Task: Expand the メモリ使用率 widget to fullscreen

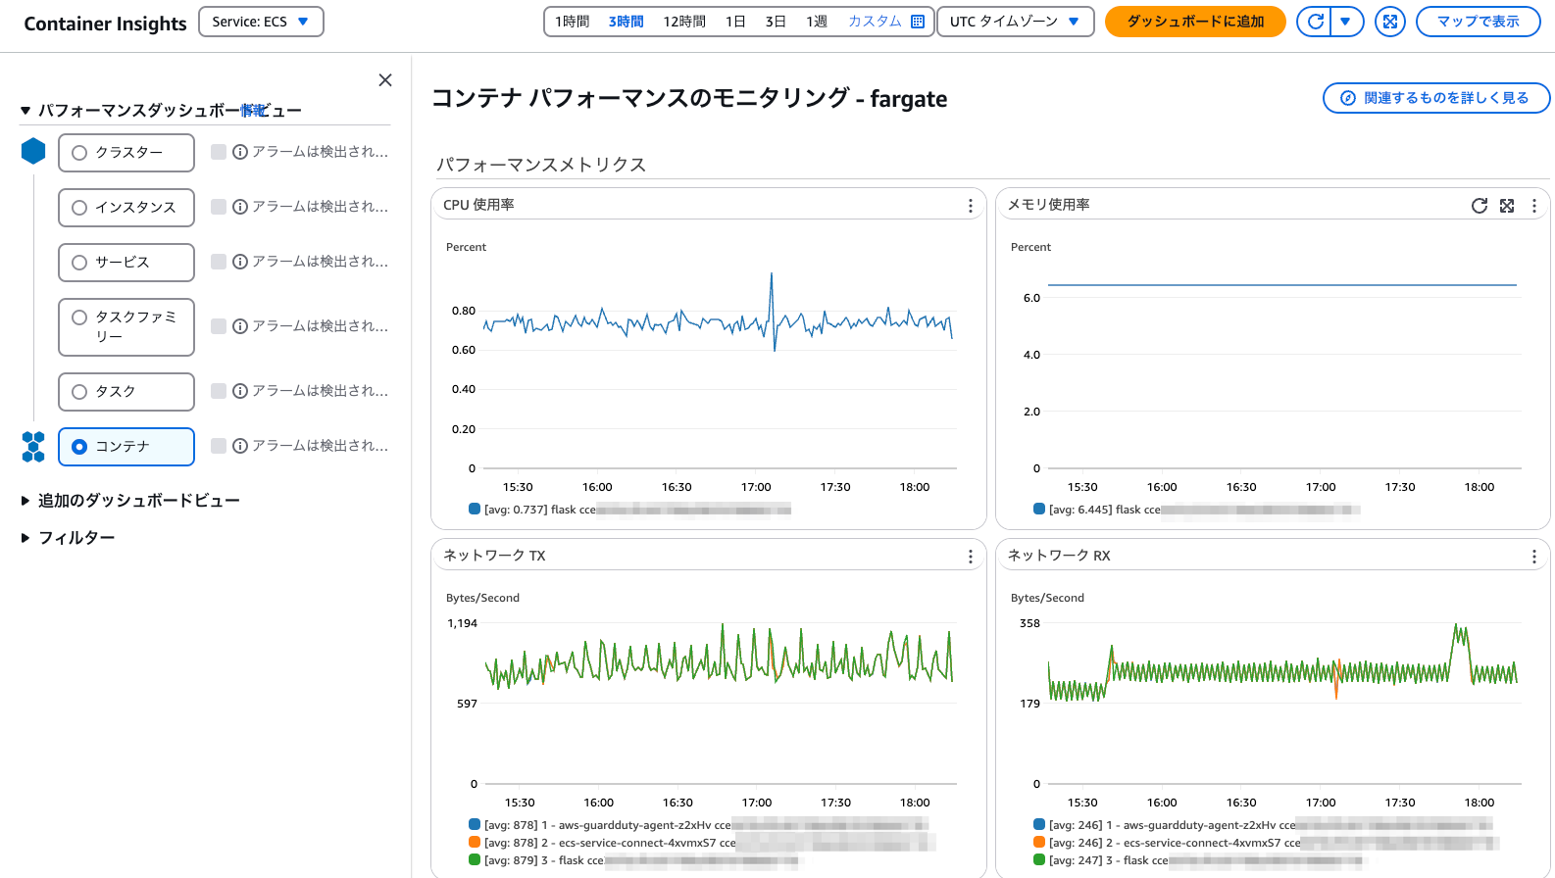Action: coord(1507,206)
